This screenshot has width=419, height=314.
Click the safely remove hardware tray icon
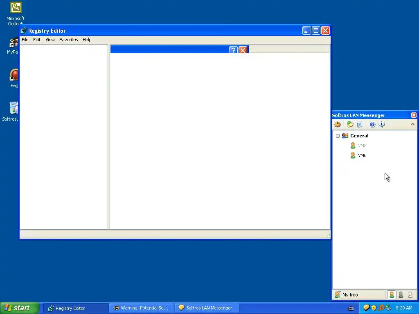pyautogui.click(x=388, y=308)
